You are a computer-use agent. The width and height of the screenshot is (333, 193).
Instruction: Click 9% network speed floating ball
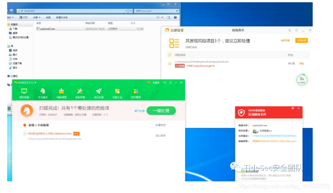[302, 80]
